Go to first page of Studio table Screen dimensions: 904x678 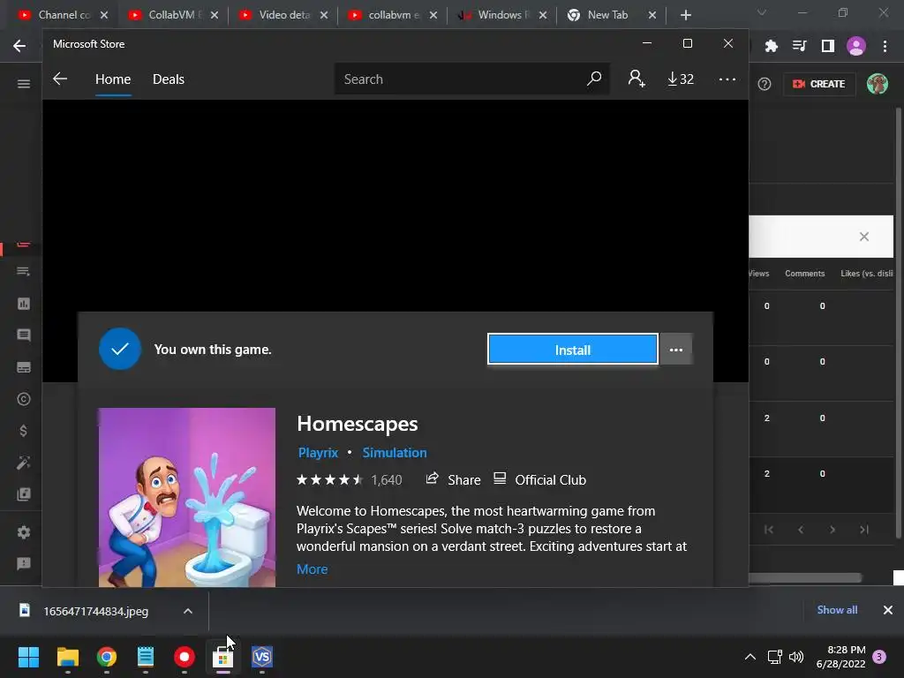[769, 530]
